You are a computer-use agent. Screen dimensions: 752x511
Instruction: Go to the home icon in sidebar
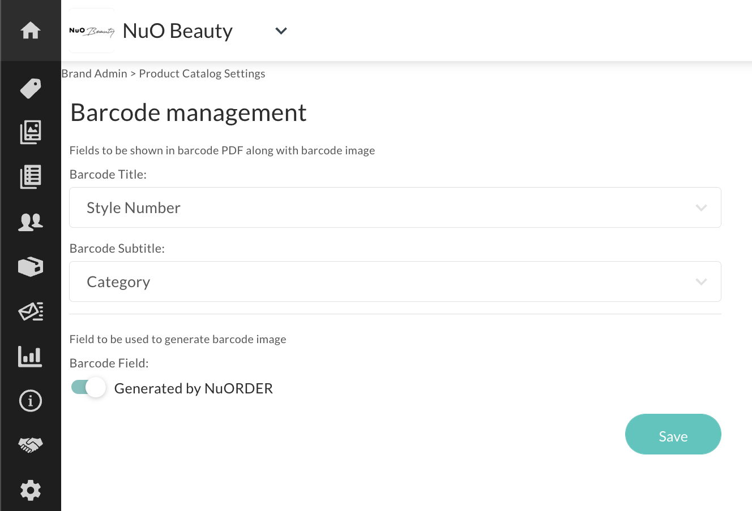pos(31,31)
